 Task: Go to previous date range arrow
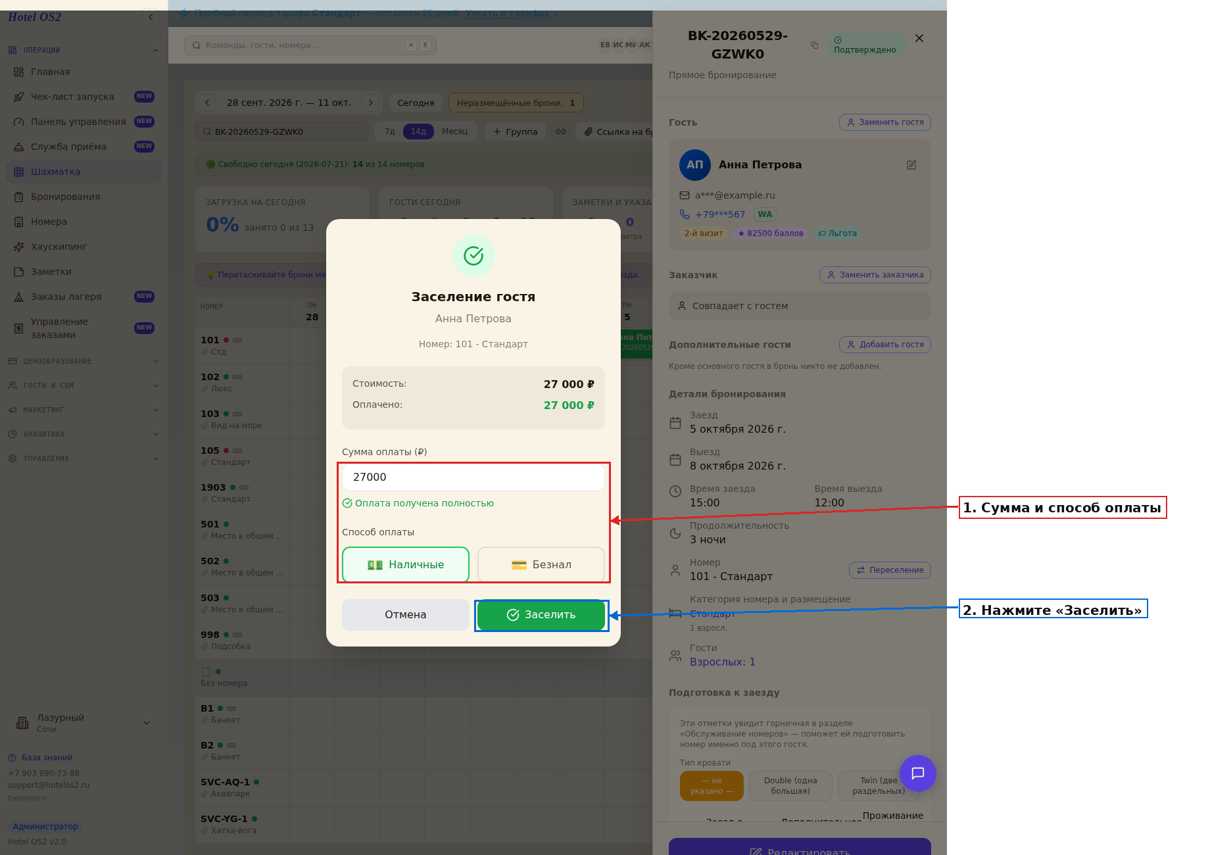point(207,103)
